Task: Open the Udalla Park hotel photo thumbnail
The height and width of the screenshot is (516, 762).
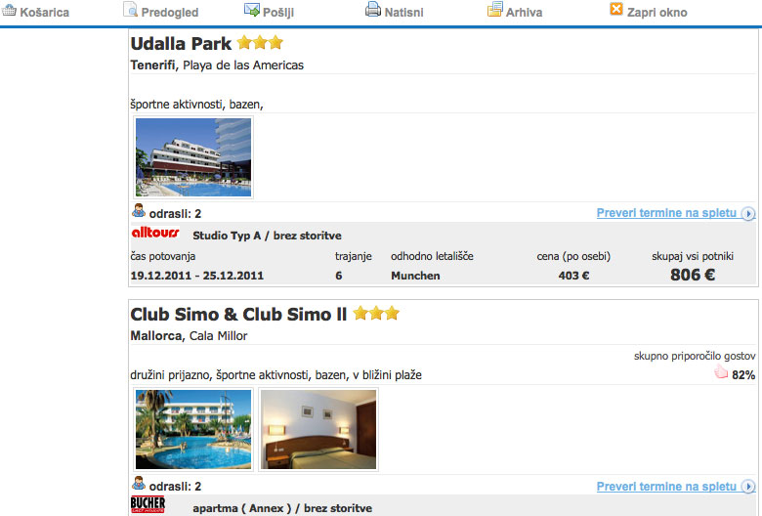Action: point(193,157)
